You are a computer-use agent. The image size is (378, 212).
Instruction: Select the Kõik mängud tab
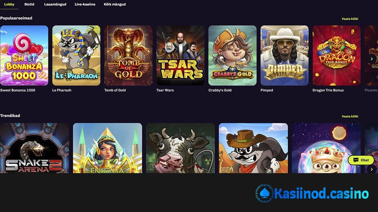115,4
